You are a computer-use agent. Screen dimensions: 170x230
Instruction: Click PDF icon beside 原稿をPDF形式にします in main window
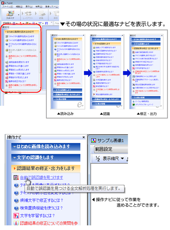point(7,77)
